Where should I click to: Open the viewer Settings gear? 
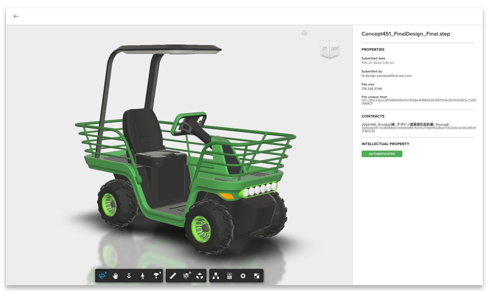tap(243, 276)
